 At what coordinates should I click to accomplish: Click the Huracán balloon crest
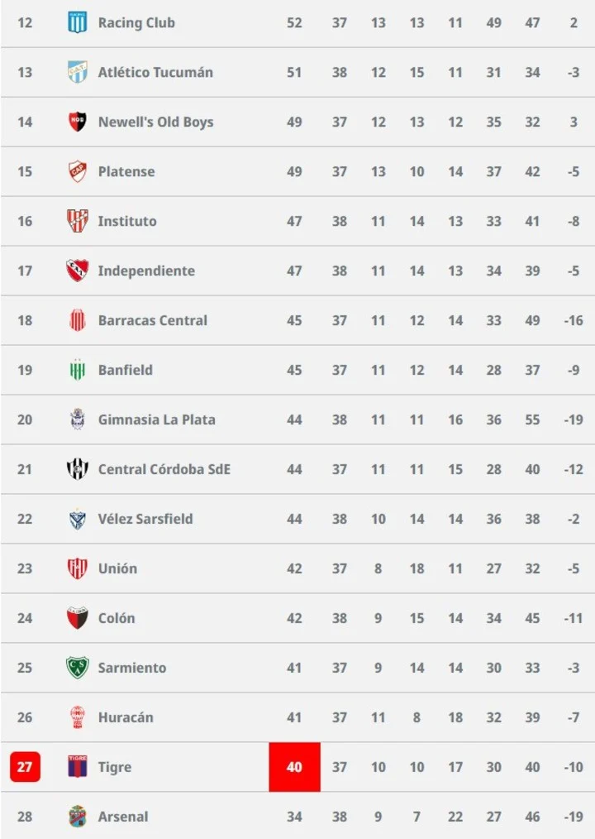click(77, 717)
